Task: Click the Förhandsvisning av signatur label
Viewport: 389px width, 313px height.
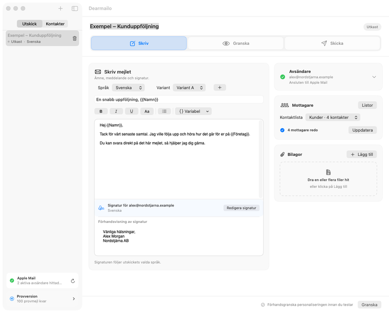Action: pyautogui.click(x=123, y=221)
